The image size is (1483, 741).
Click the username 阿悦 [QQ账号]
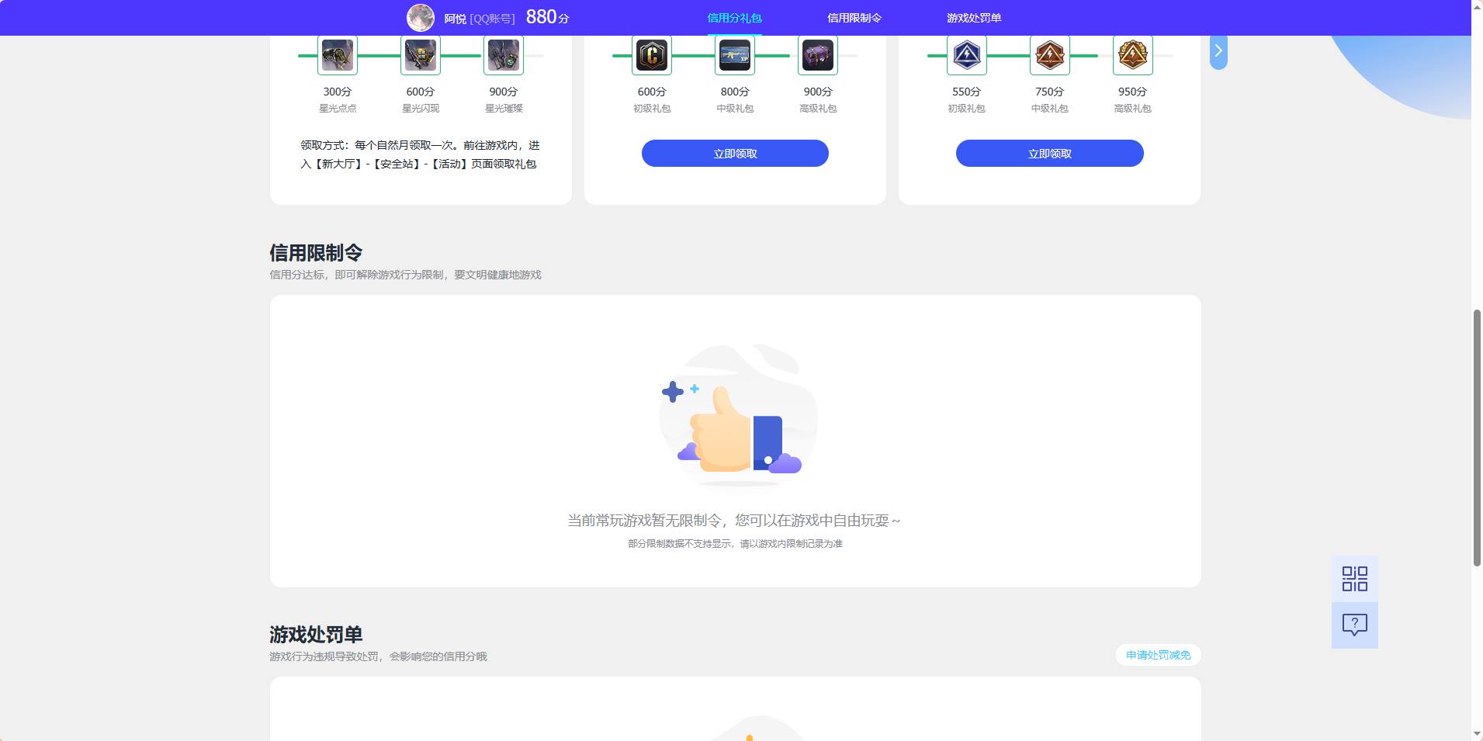pyautogui.click(x=480, y=19)
